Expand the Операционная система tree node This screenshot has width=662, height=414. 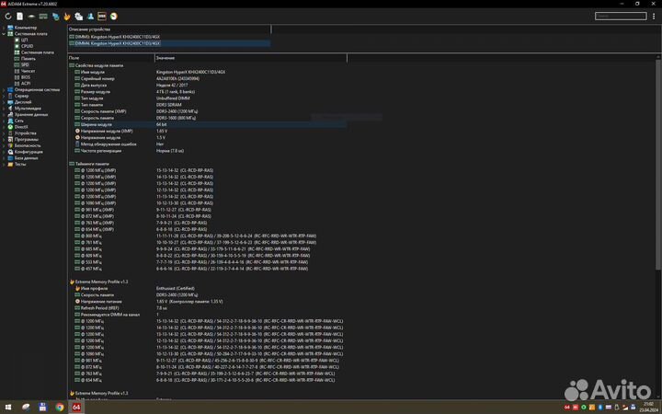[x=4, y=89]
